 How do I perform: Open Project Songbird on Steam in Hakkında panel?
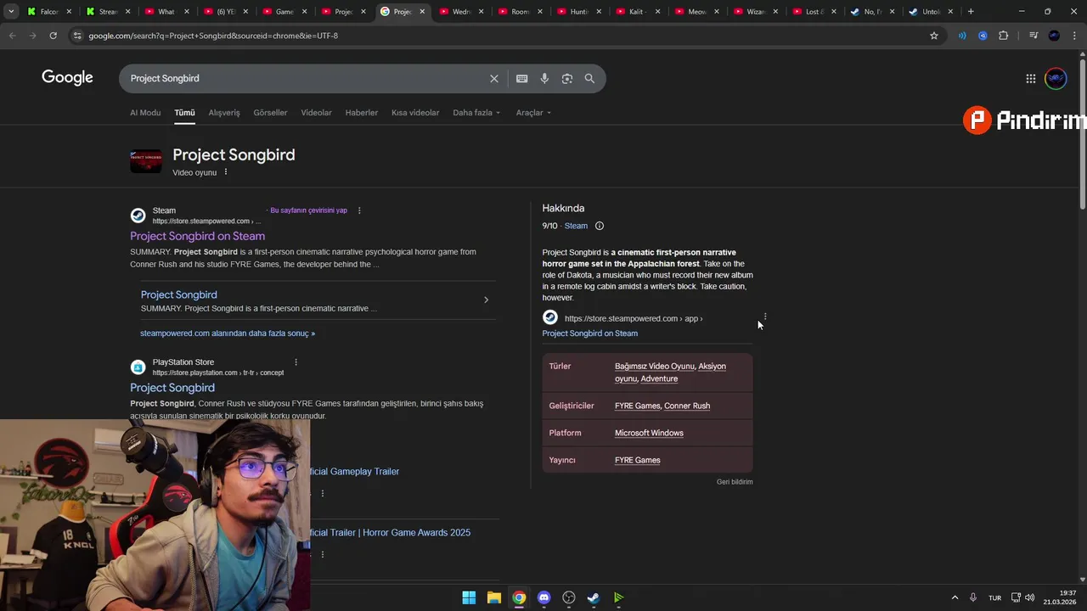[x=590, y=334]
